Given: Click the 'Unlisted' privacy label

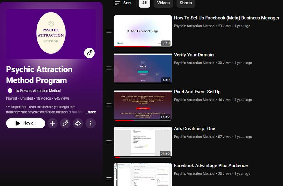Looking at the screenshot, I should (x=27, y=98).
